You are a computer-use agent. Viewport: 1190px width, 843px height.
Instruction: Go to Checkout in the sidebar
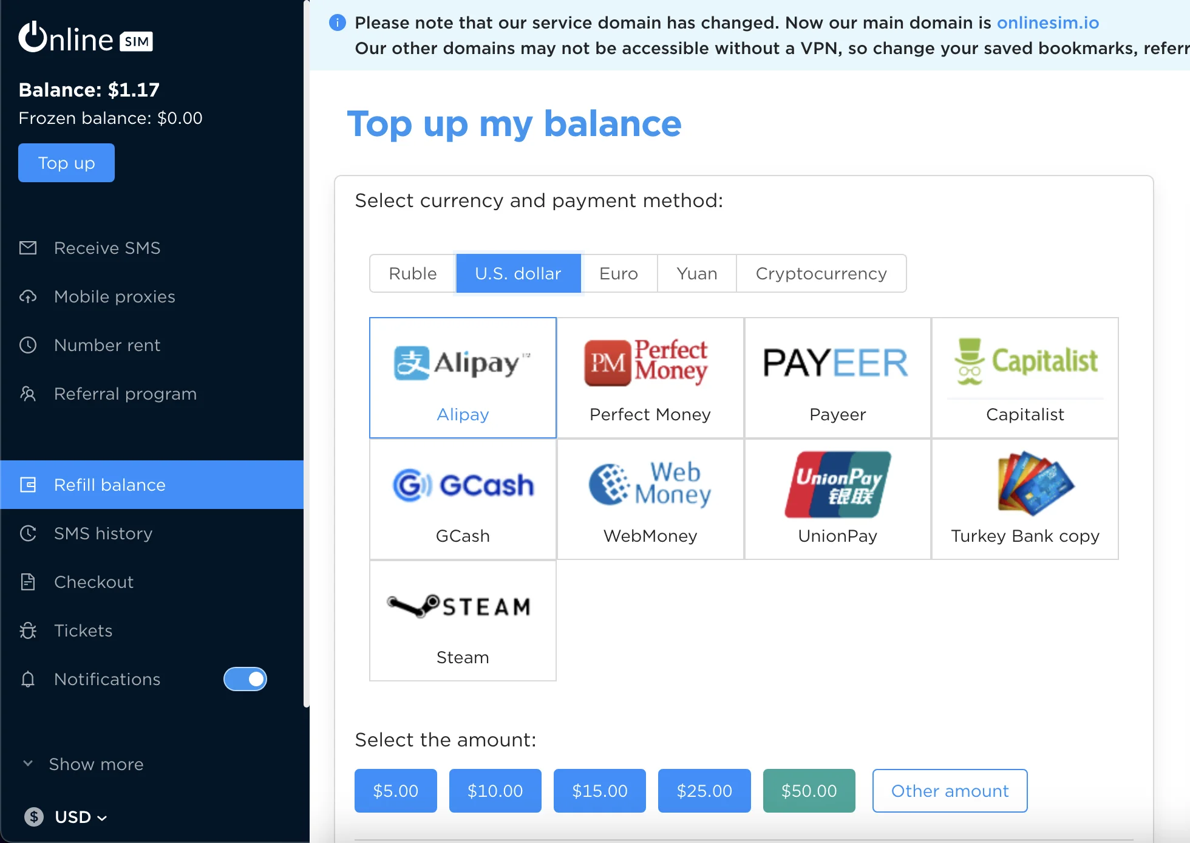tap(152, 582)
